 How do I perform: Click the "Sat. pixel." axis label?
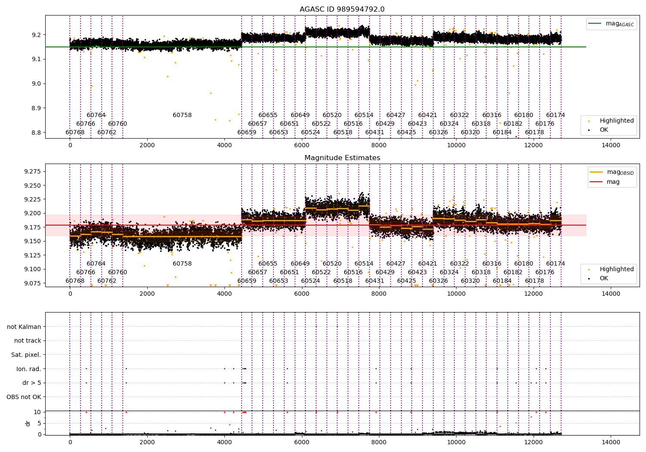coord(26,355)
